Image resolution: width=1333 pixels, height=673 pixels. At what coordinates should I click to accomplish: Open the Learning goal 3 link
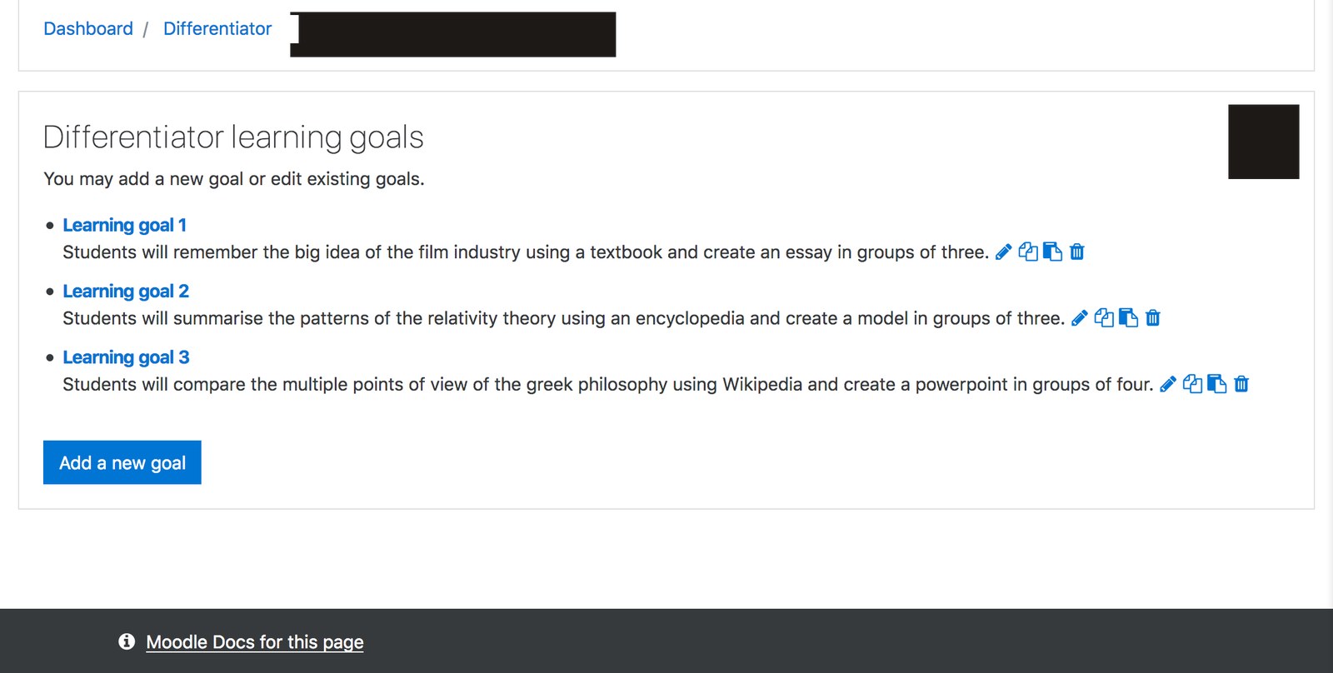126,357
